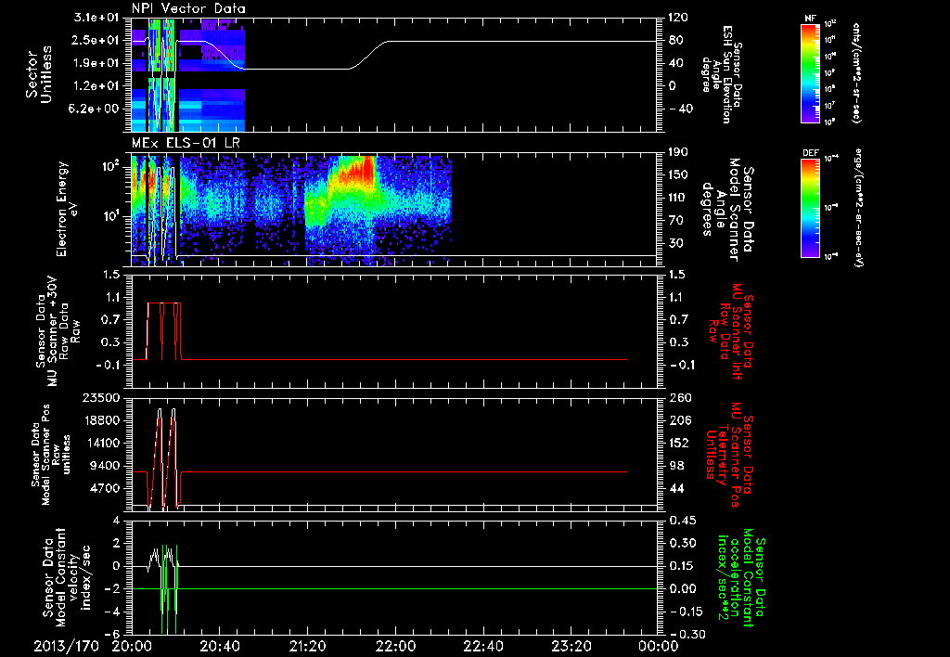The width and height of the screenshot is (950, 657).
Task: Click the '20:40' time axis tick label
Action: 219,646
